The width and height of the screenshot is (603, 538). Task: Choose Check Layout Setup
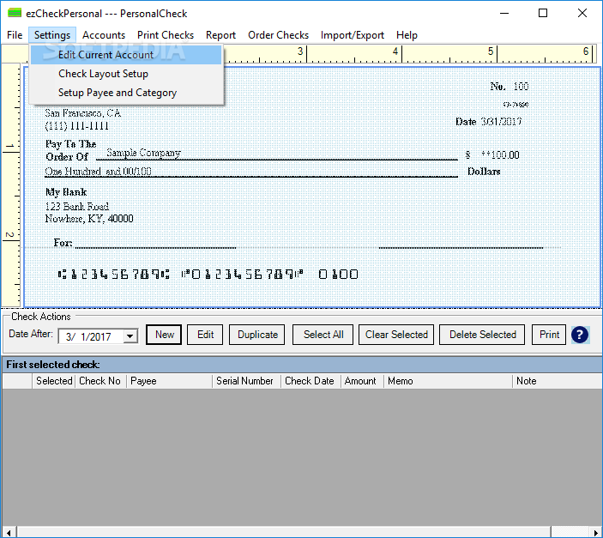click(126, 74)
